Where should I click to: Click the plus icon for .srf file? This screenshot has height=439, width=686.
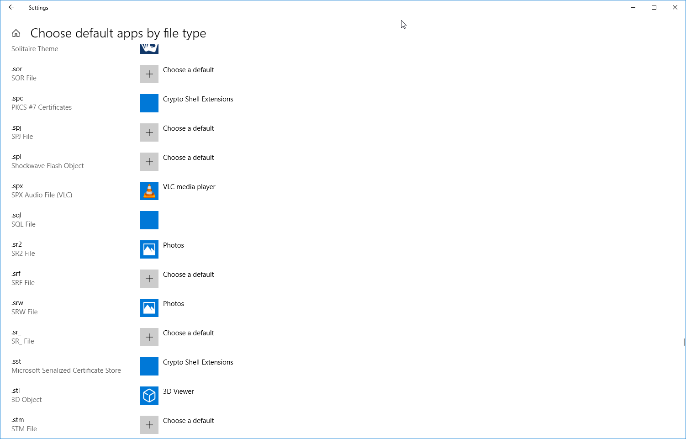[x=149, y=279]
